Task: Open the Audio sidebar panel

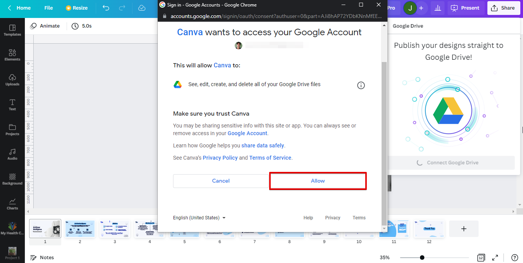Action: click(x=12, y=154)
